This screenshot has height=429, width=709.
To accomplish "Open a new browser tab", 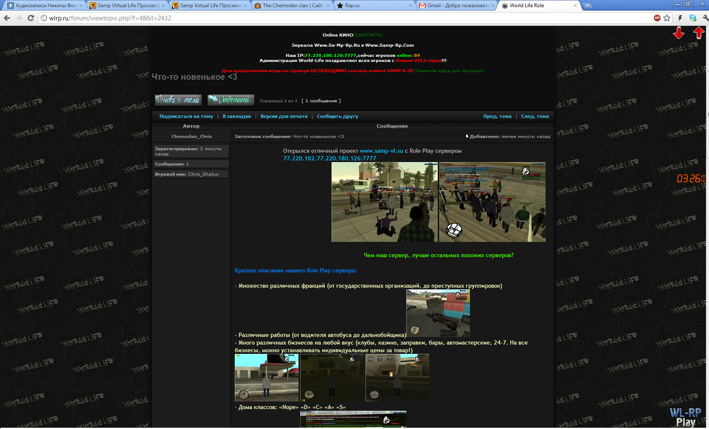I will click(587, 6).
